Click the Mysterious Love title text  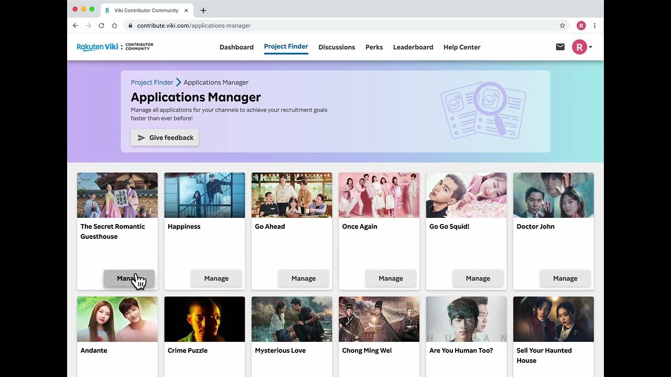(280, 351)
